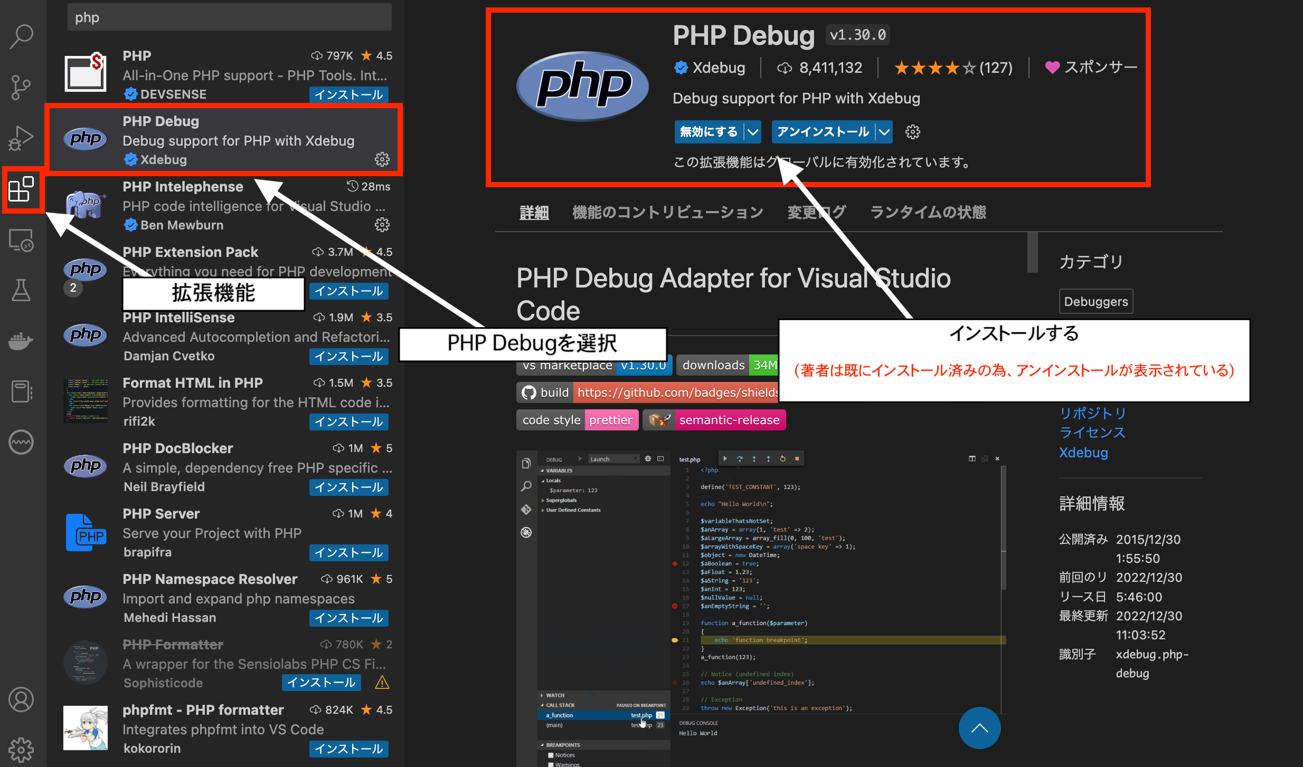Open the Docker extension view
Viewport: 1303px width, 767px height.
click(21, 341)
